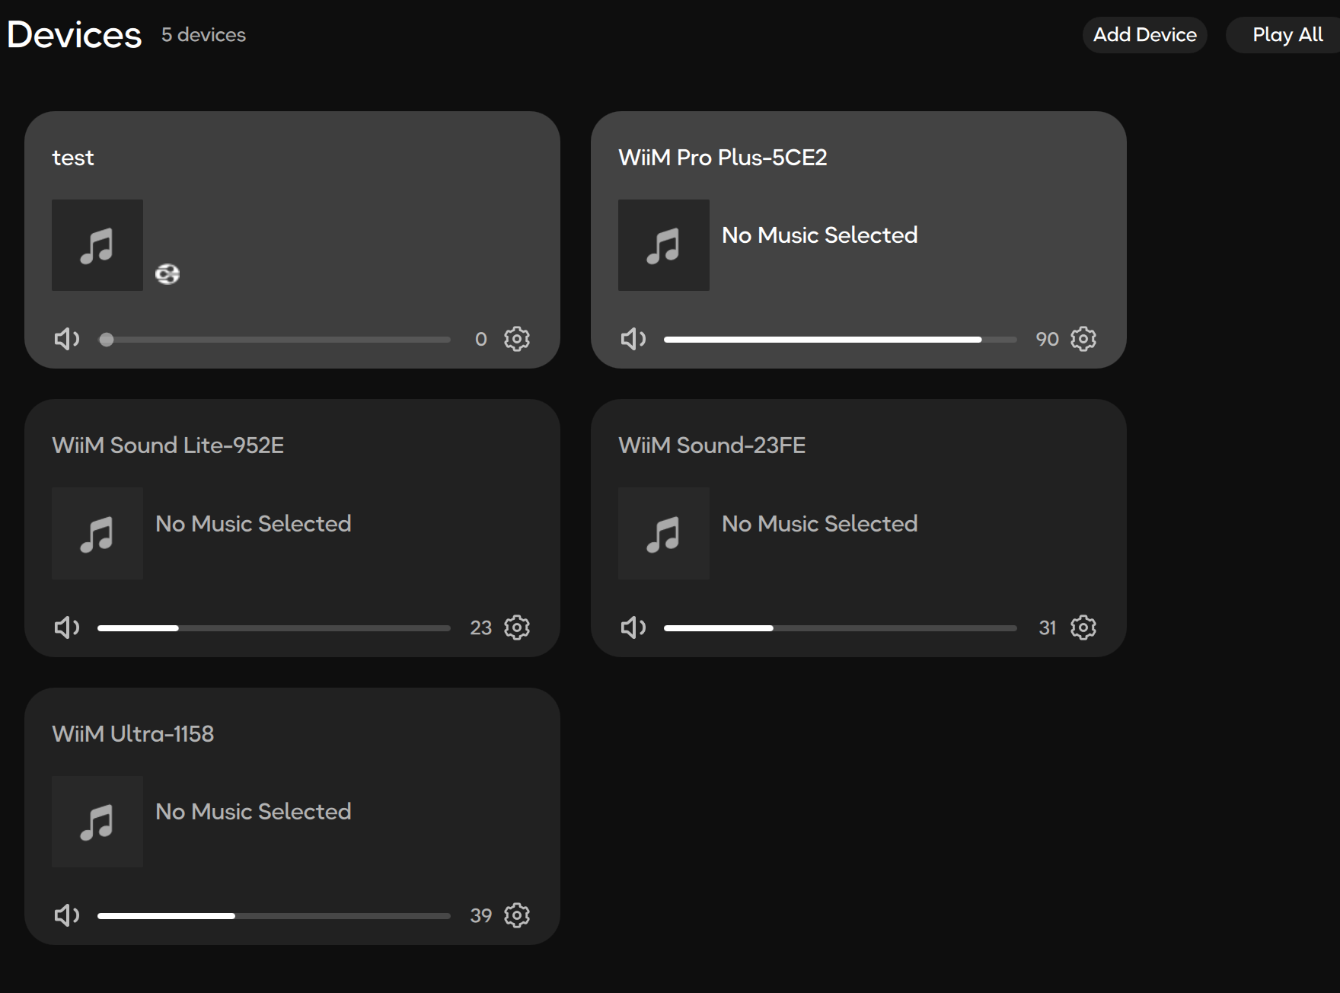Click the Add Device button

point(1144,35)
